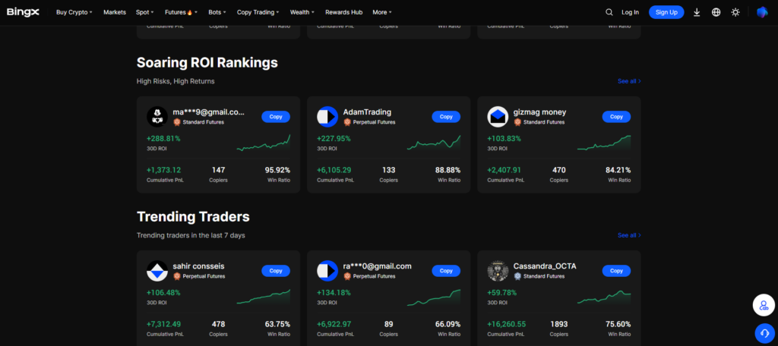Click gizmag money's profile avatar
This screenshot has width=778, height=346.
click(498, 117)
